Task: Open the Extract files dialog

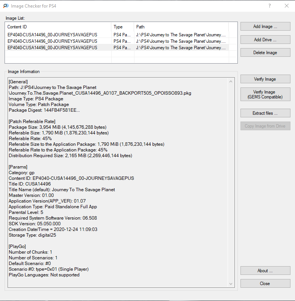Action: click(x=265, y=113)
